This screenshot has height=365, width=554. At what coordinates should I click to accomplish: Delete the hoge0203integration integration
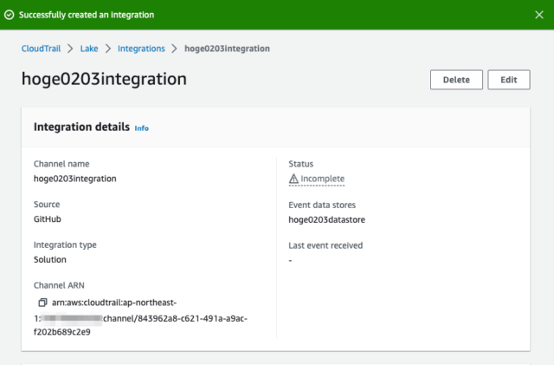pyautogui.click(x=456, y=80)
